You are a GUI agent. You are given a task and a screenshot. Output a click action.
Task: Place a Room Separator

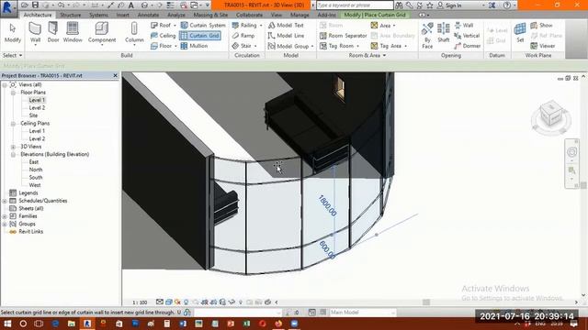click(x=343, y=36)
